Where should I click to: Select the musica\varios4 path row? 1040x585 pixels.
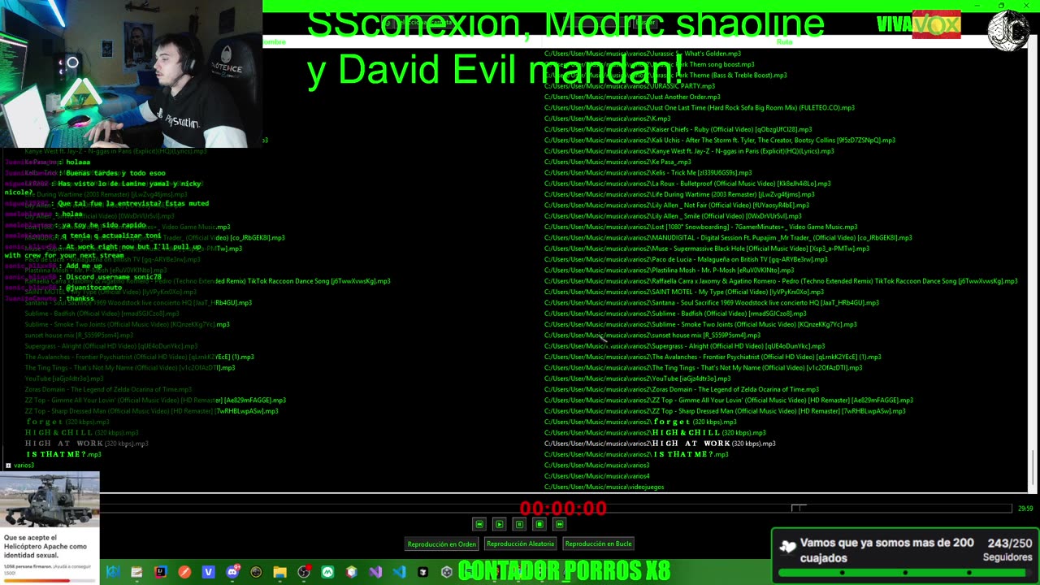pos(596,476)
